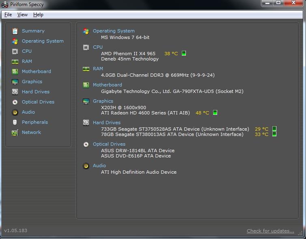
Task: Click the Network card icon in sidebar
Action: (x=15, y=133)
